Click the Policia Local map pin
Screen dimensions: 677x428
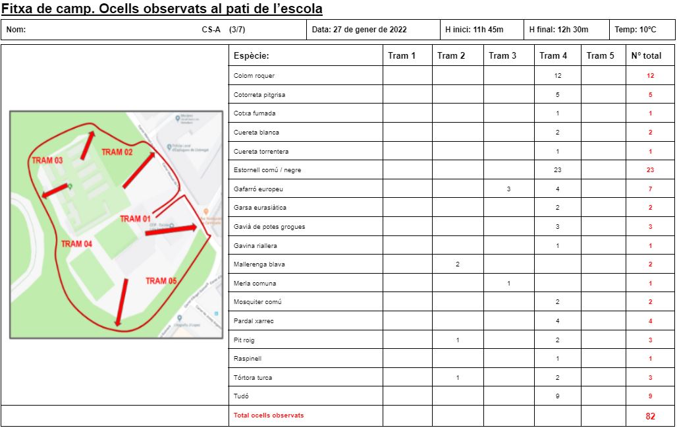tap(169, 146)
